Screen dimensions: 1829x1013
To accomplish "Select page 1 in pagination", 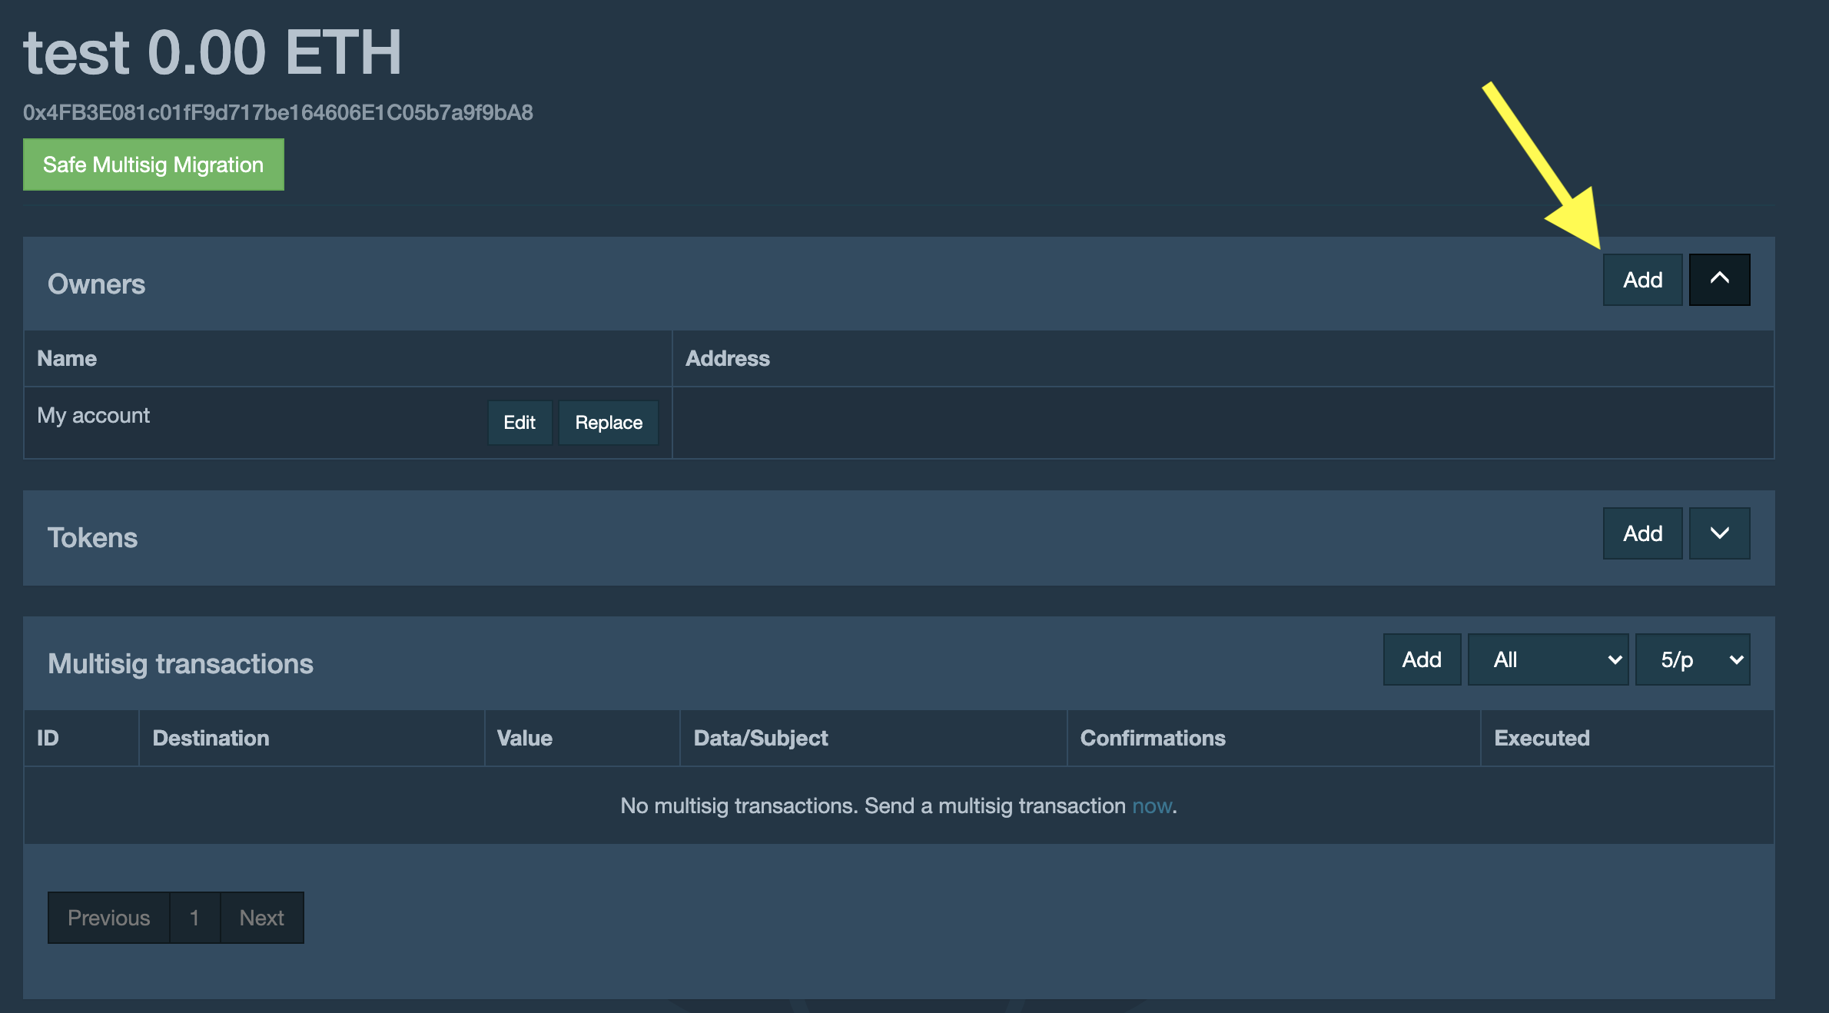I will [194, 918].
